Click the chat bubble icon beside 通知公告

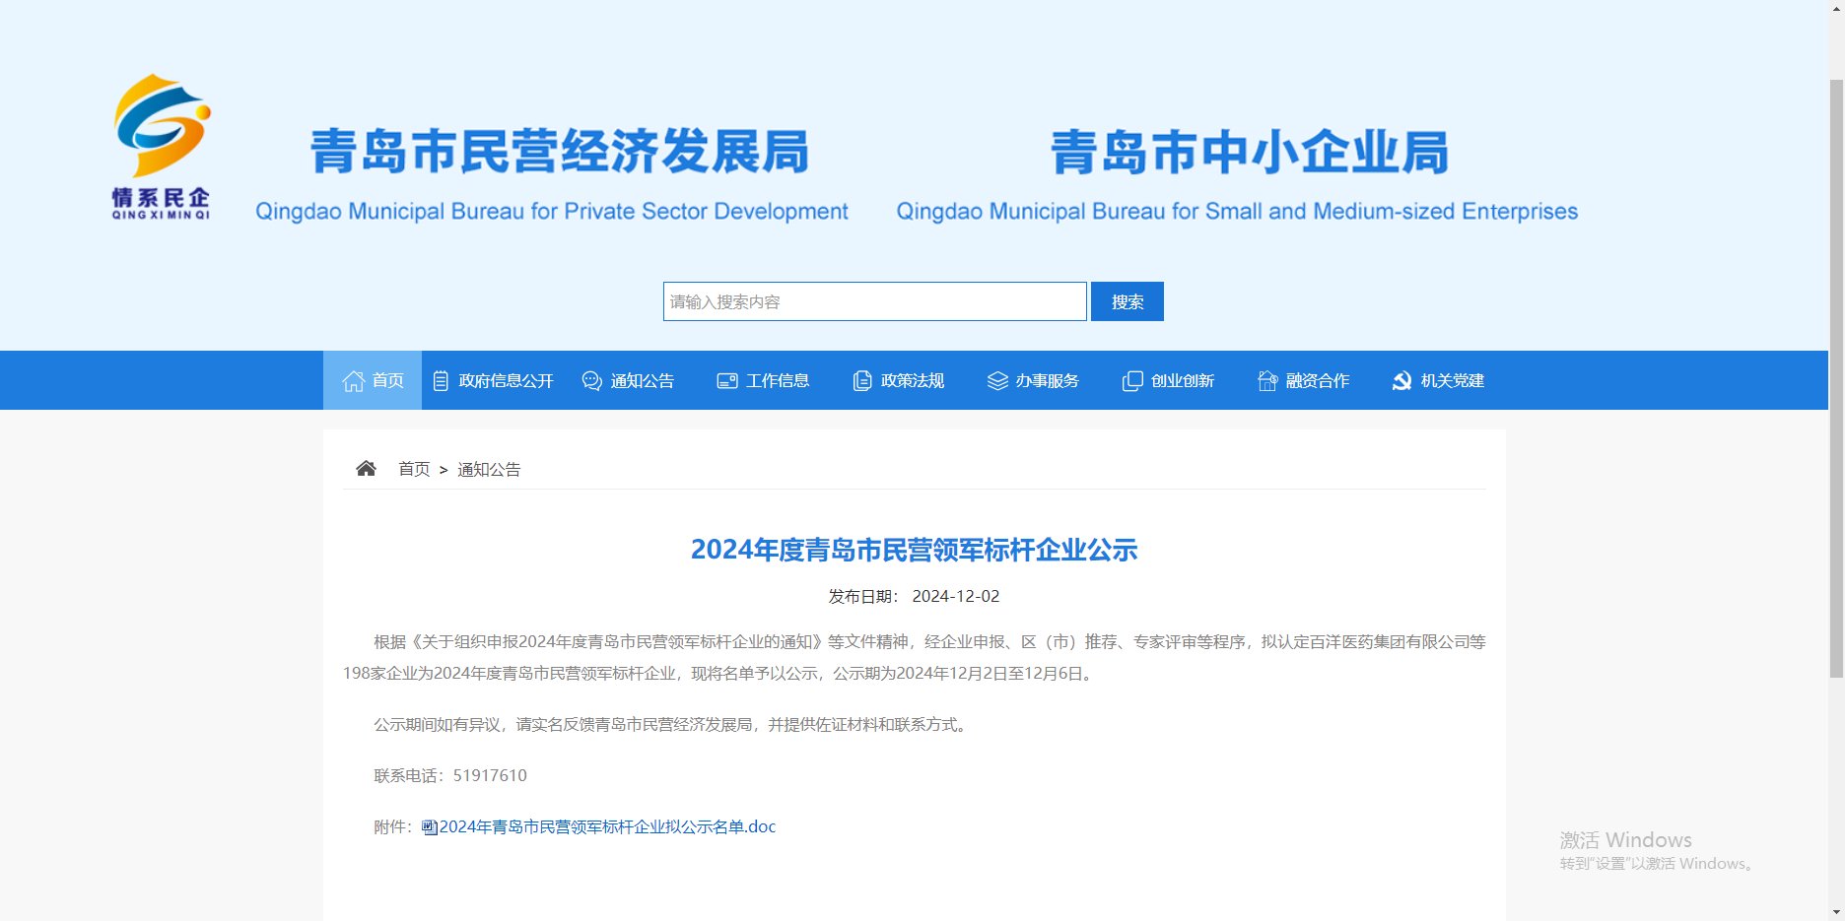(591, 381)
